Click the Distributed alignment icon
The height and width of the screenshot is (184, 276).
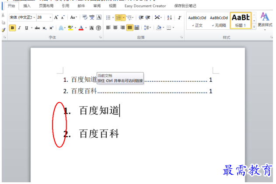click(x=137, y=28)
